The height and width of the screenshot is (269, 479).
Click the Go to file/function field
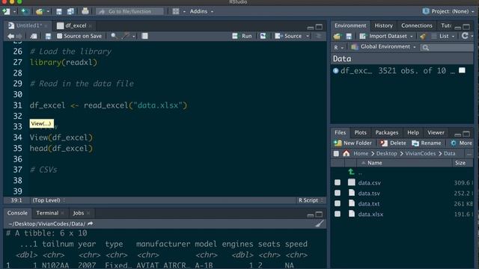(129, 12)
